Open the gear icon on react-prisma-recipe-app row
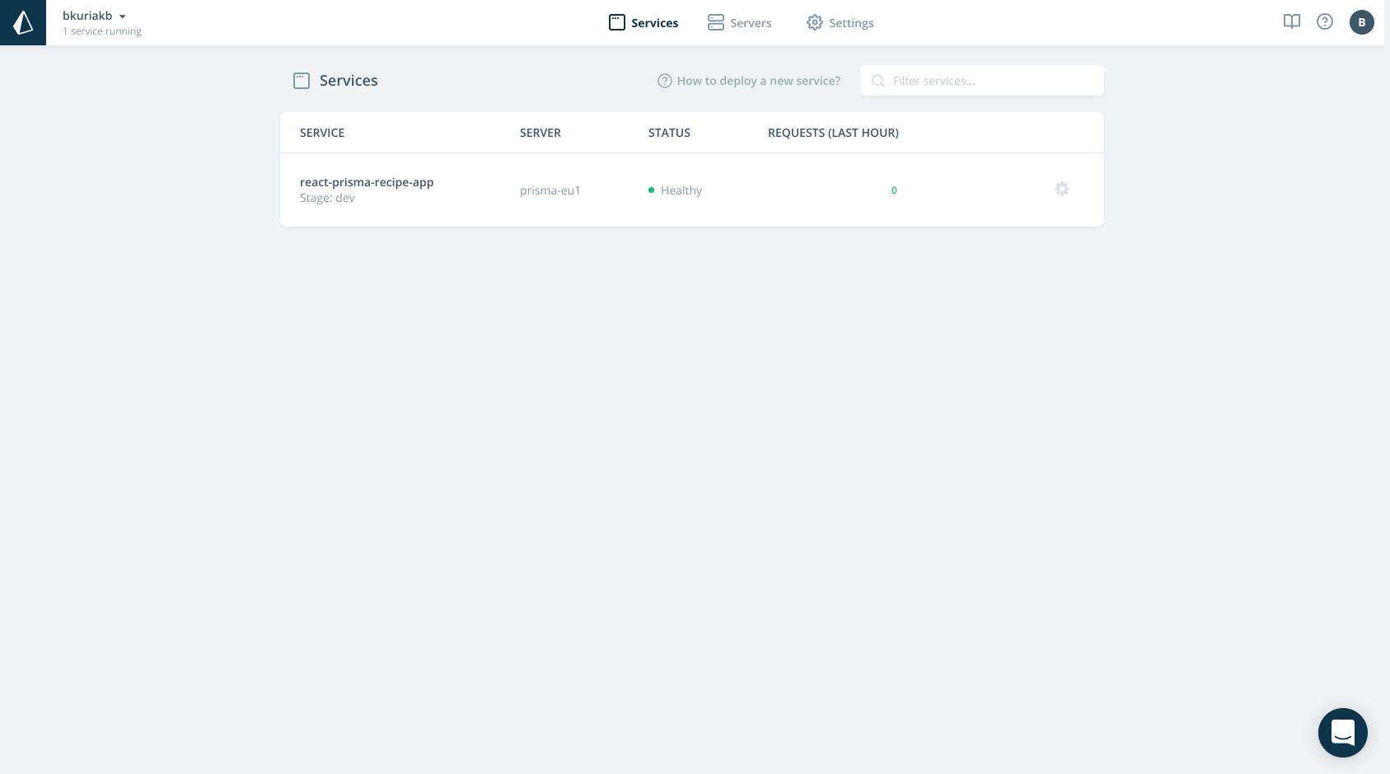 (x=1061, y=189)
